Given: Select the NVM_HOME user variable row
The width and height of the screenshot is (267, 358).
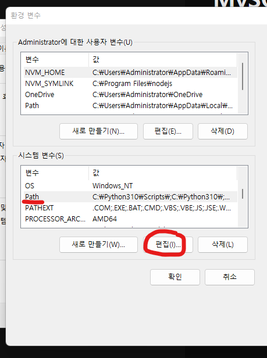Looking at the screenshot, I should click(130, 73).
